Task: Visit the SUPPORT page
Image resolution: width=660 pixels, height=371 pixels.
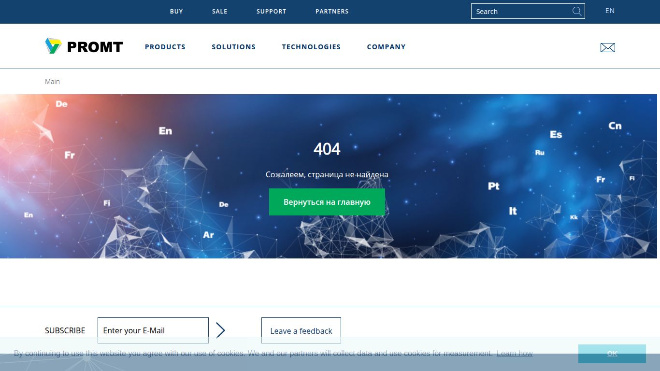Action: point(271,11)
